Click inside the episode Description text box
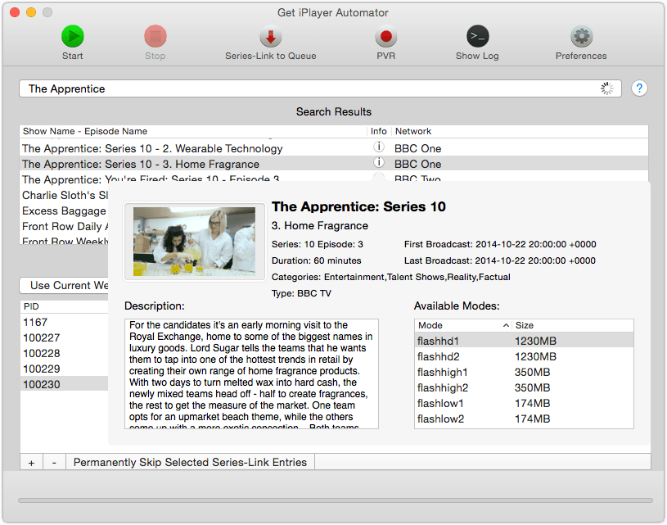This screenshot has width=667, height=525. pyautogui.click(x=251, y=373)
